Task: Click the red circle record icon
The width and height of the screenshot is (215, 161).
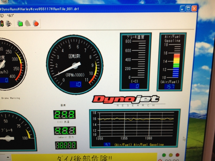Action: coord(36,24)
